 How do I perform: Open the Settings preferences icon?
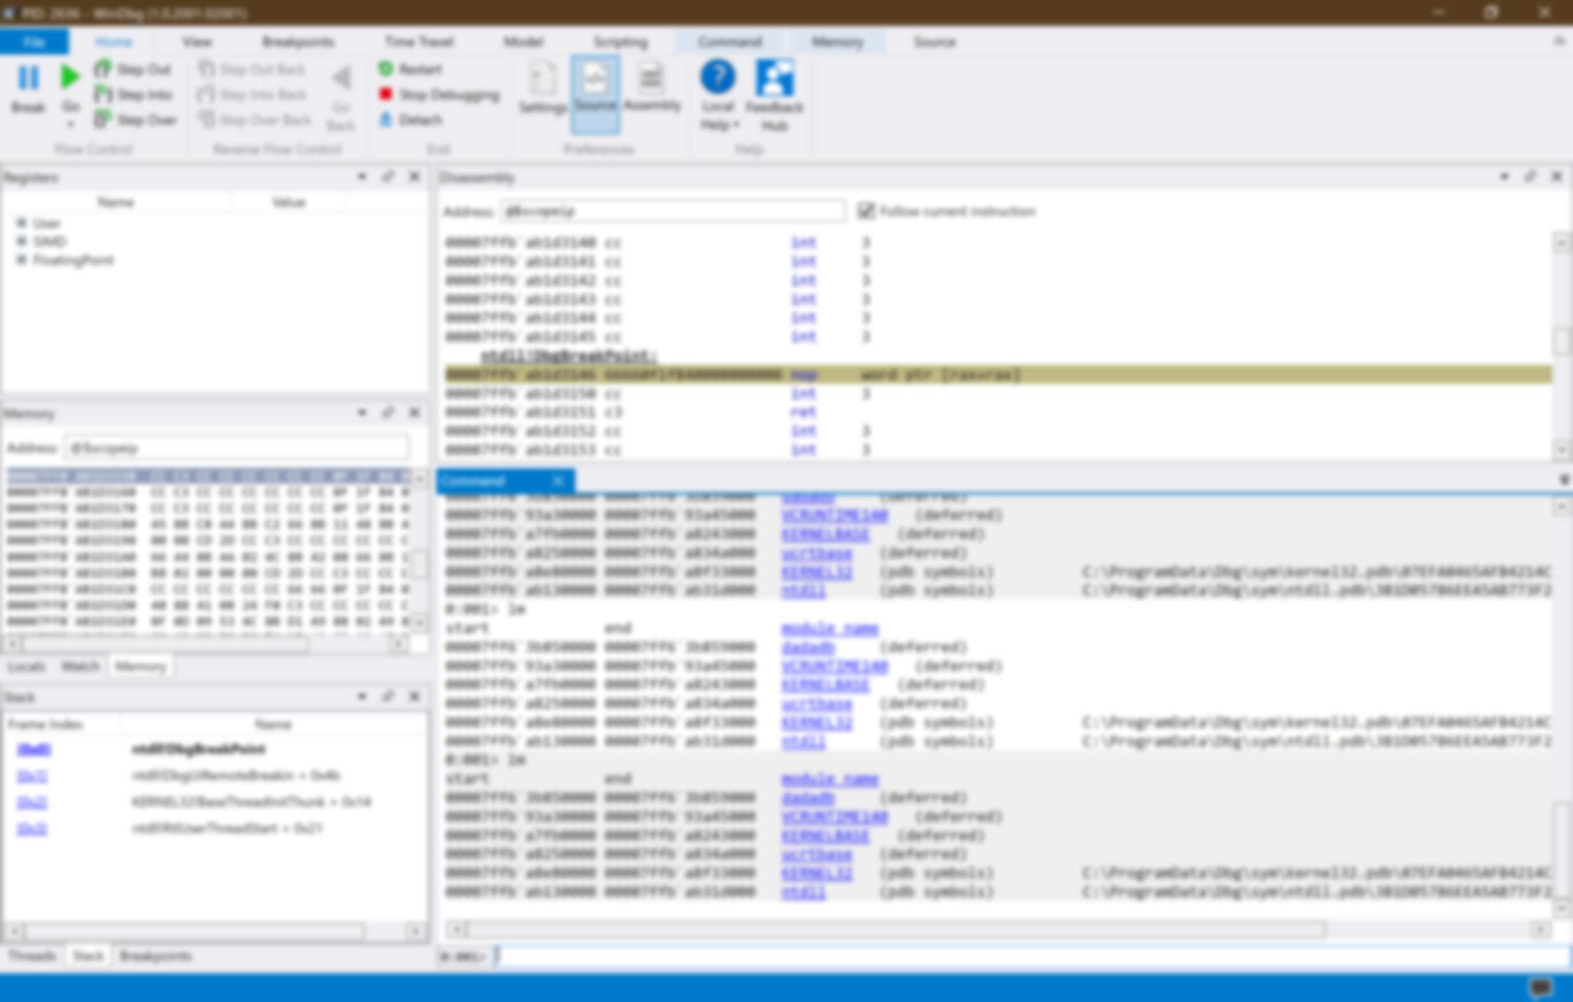click(x=542, y=78)
